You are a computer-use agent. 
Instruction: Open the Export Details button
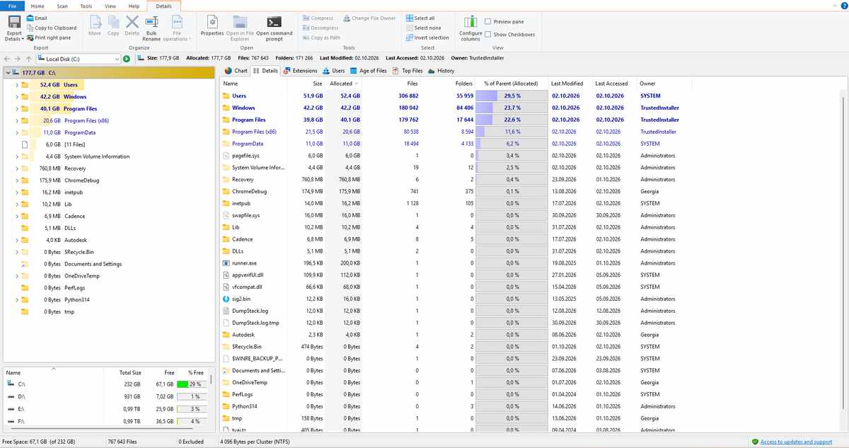click(13, 28)
